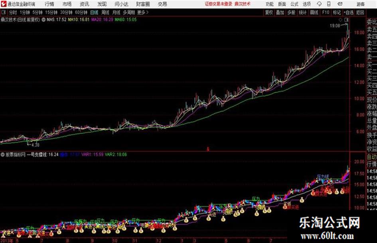
Task: Switch to the 15分钟 period tab
Action: coord(51,12)
